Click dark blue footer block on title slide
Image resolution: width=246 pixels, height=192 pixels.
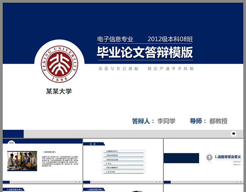(13, 134)
